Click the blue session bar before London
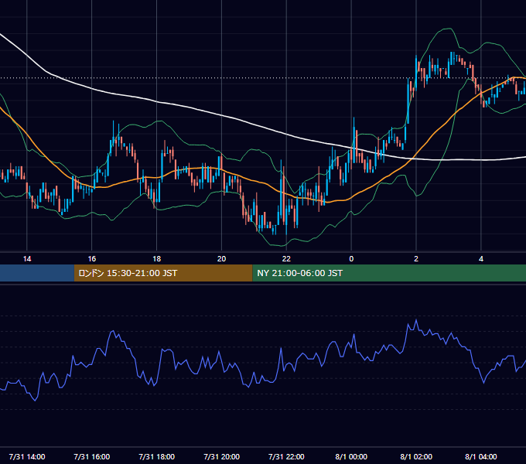Screen dimensions: 526x464 37,273
